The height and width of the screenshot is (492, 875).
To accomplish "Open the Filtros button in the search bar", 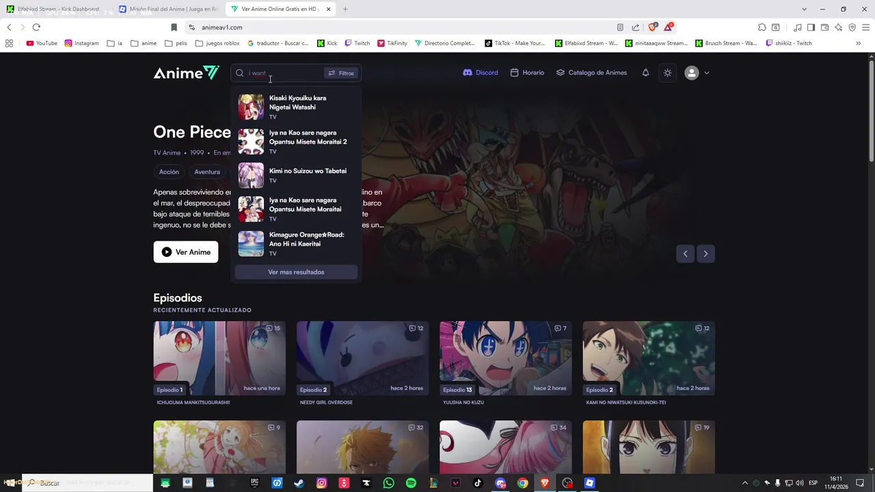I will click(341, 73).
